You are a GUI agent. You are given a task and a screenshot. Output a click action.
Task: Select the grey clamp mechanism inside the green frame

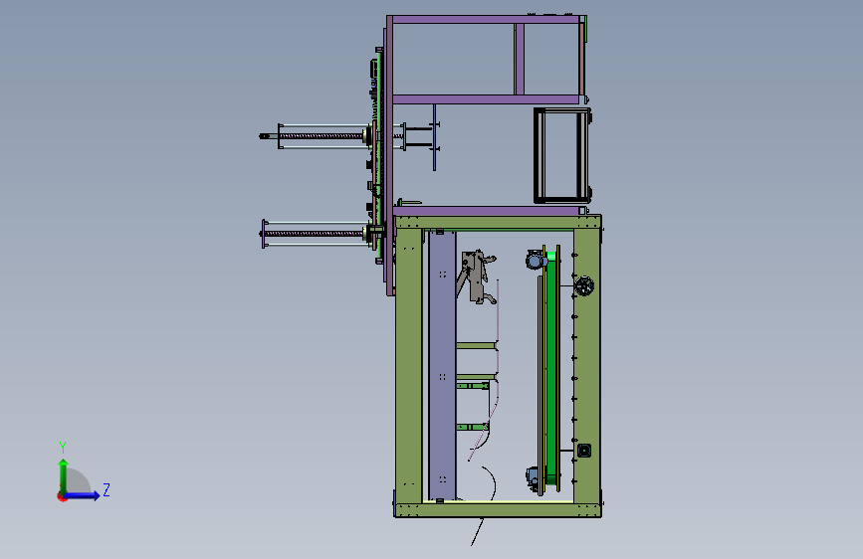(477, 277)
